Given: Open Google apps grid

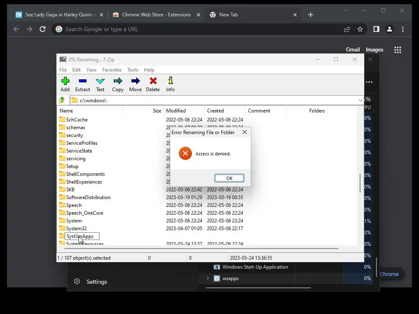Looking at the screenshot, I should [x=398, y=49].
